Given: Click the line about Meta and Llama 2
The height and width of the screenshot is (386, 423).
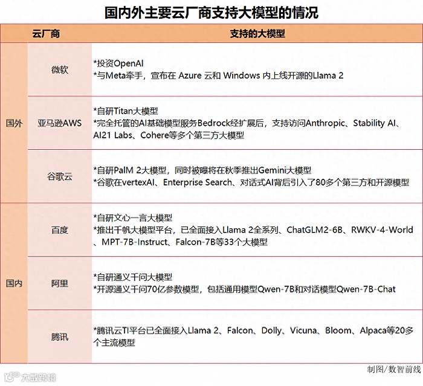Looking at the screenshot, I should click(218, 76).
